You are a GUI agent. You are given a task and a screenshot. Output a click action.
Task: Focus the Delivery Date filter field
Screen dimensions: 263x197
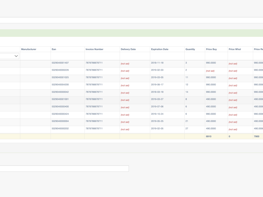point(135,56)
